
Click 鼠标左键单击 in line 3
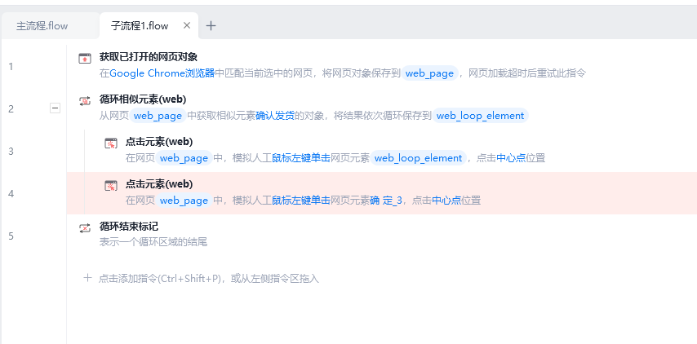[301, 158]
